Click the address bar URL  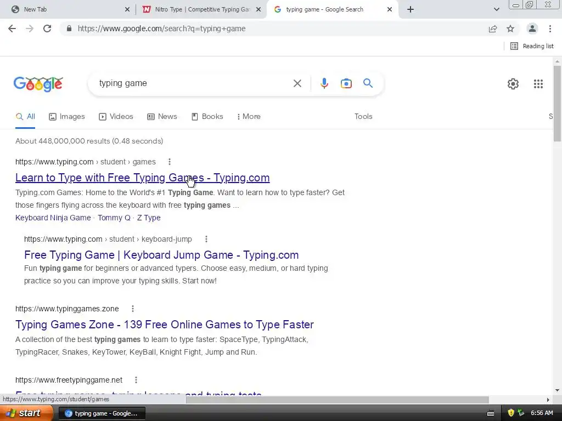coord(162,29)
